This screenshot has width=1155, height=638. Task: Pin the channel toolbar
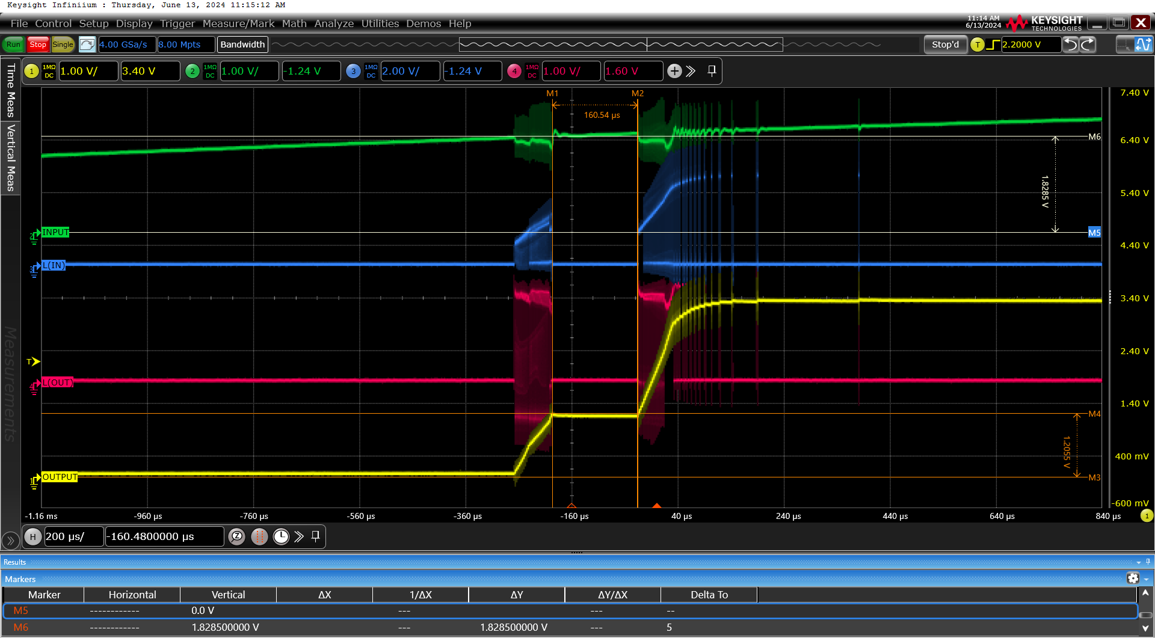click(x=712, y=71)
